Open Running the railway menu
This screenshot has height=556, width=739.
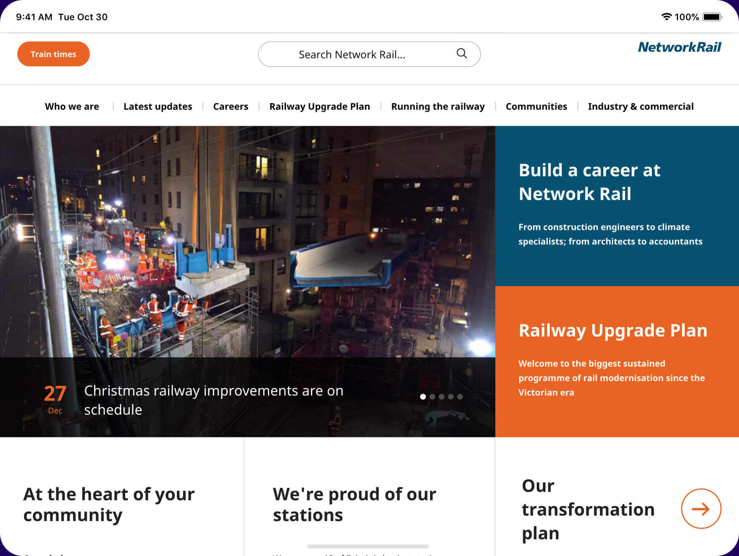click(x=438, y=106)
